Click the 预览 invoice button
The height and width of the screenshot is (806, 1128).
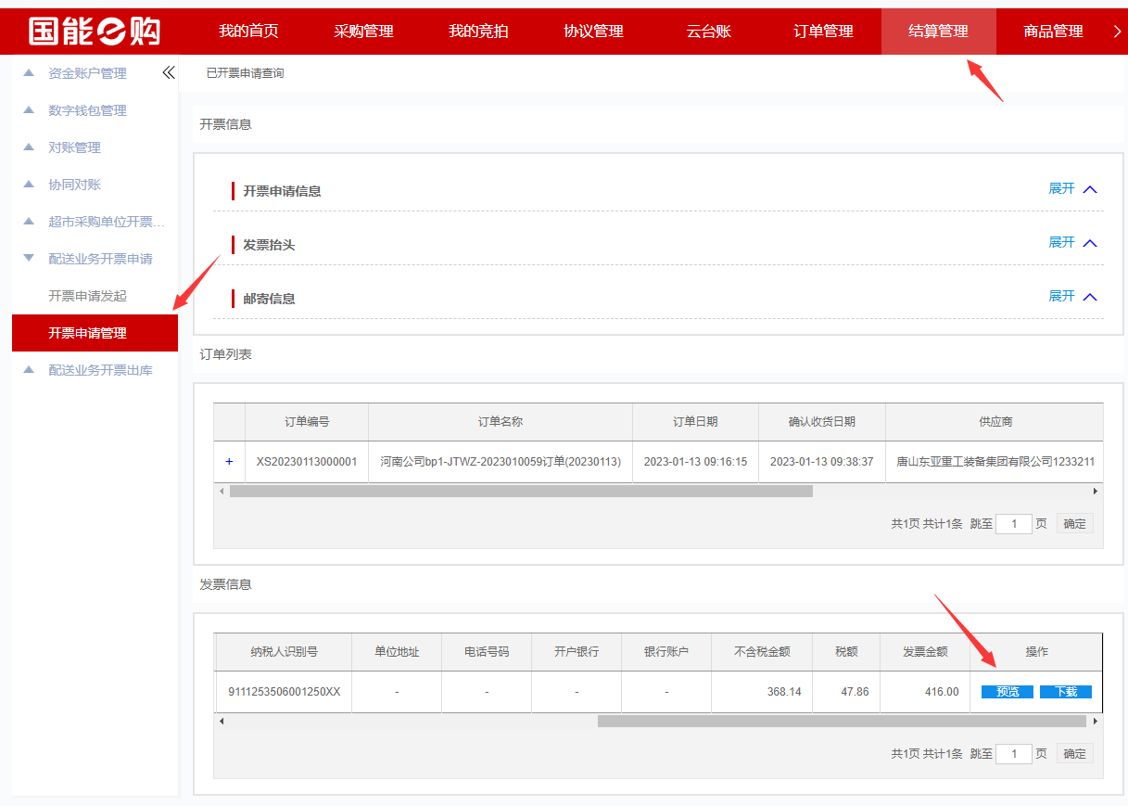[1008, 692]
